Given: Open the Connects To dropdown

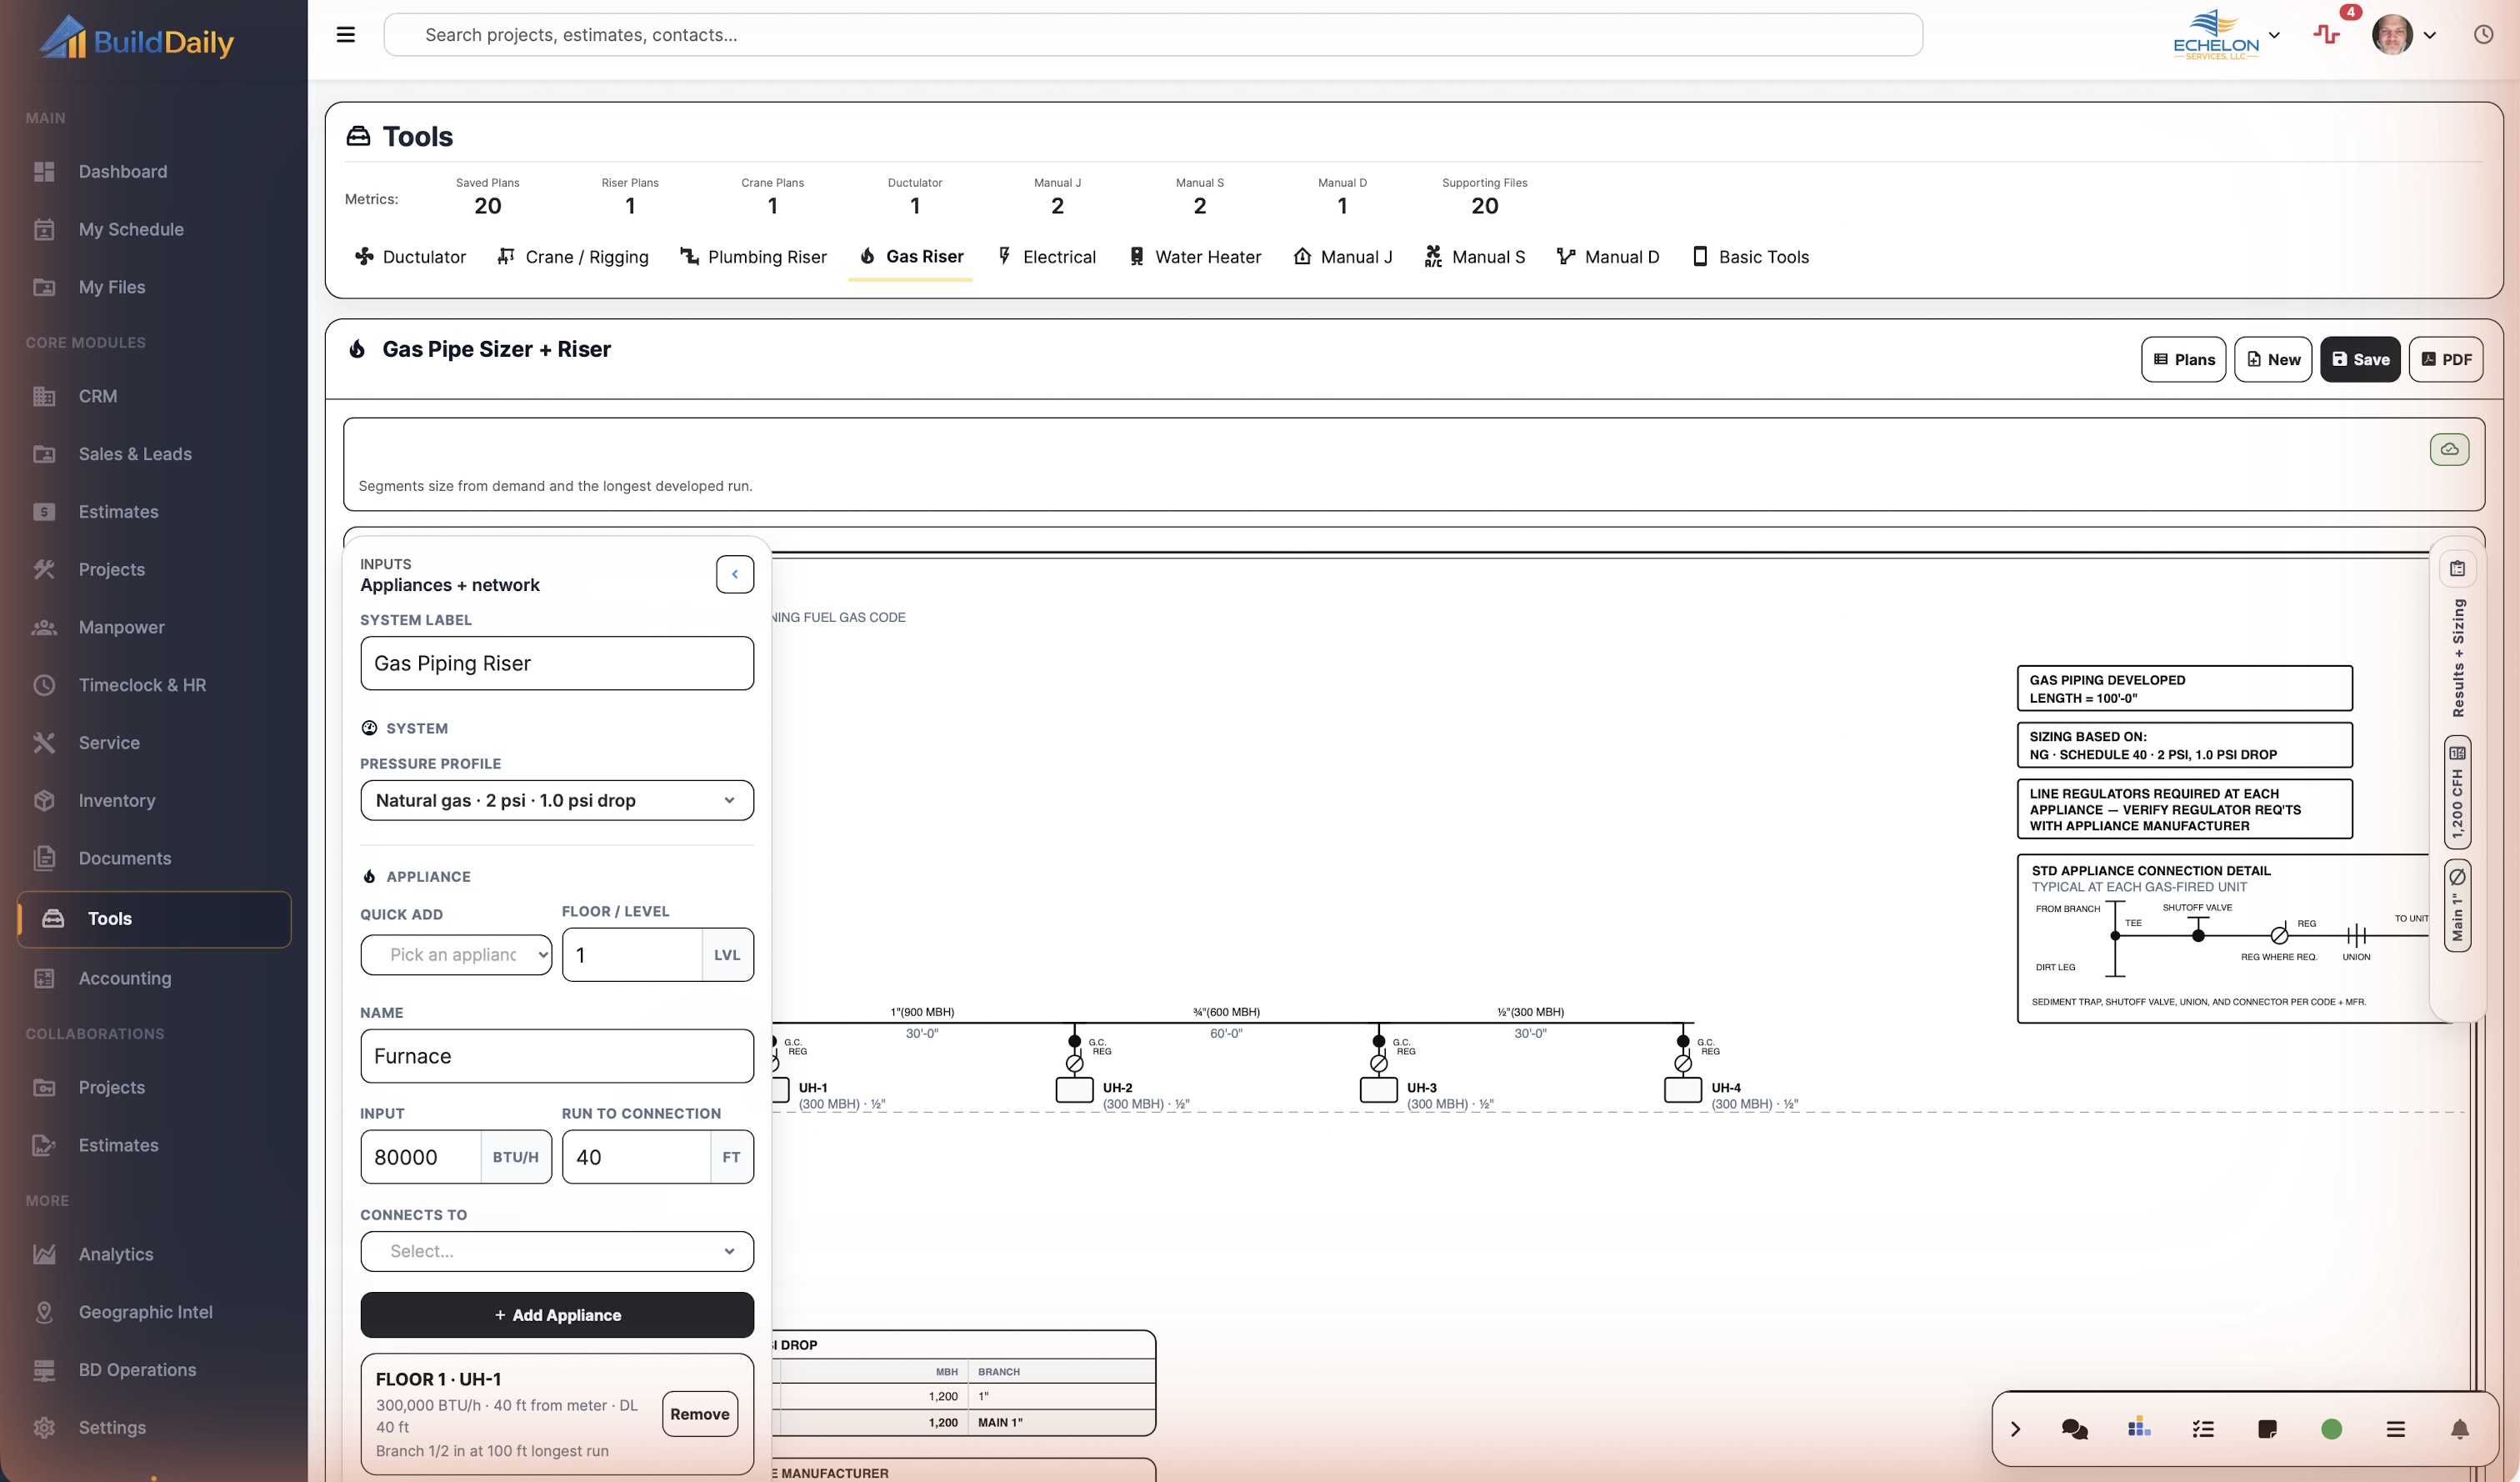Looking at the screenshot, I should tap(557, 1252).
